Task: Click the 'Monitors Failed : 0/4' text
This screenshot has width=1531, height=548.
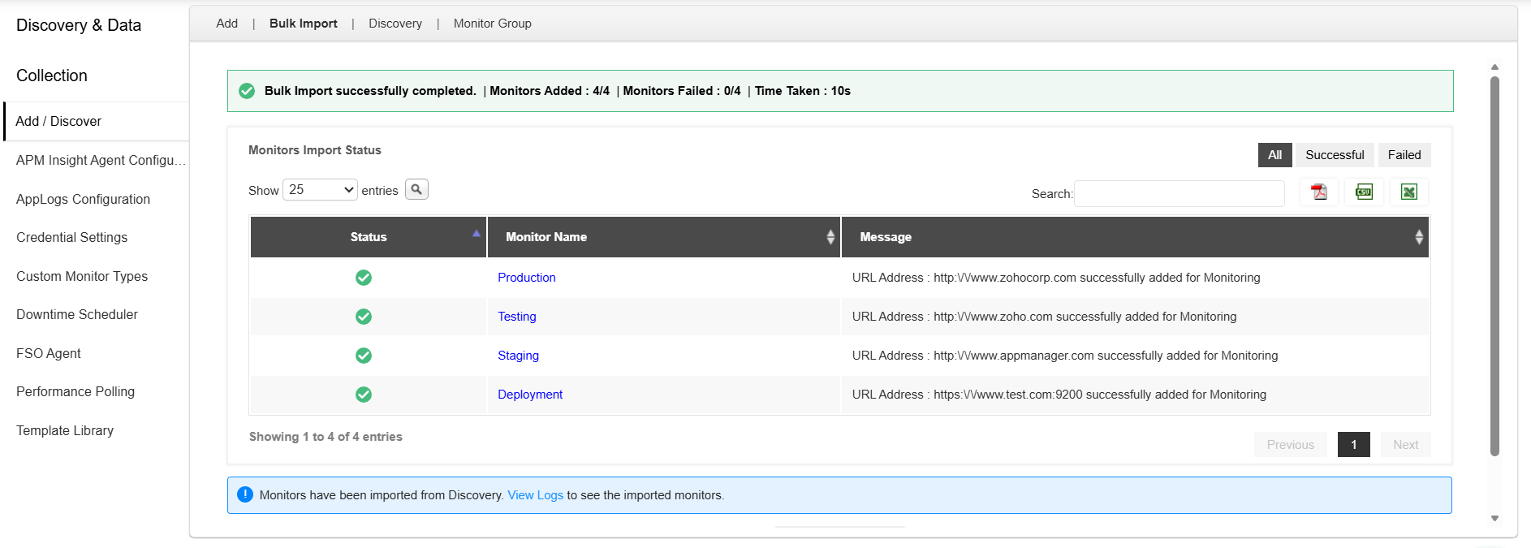Action: point(682,91)
